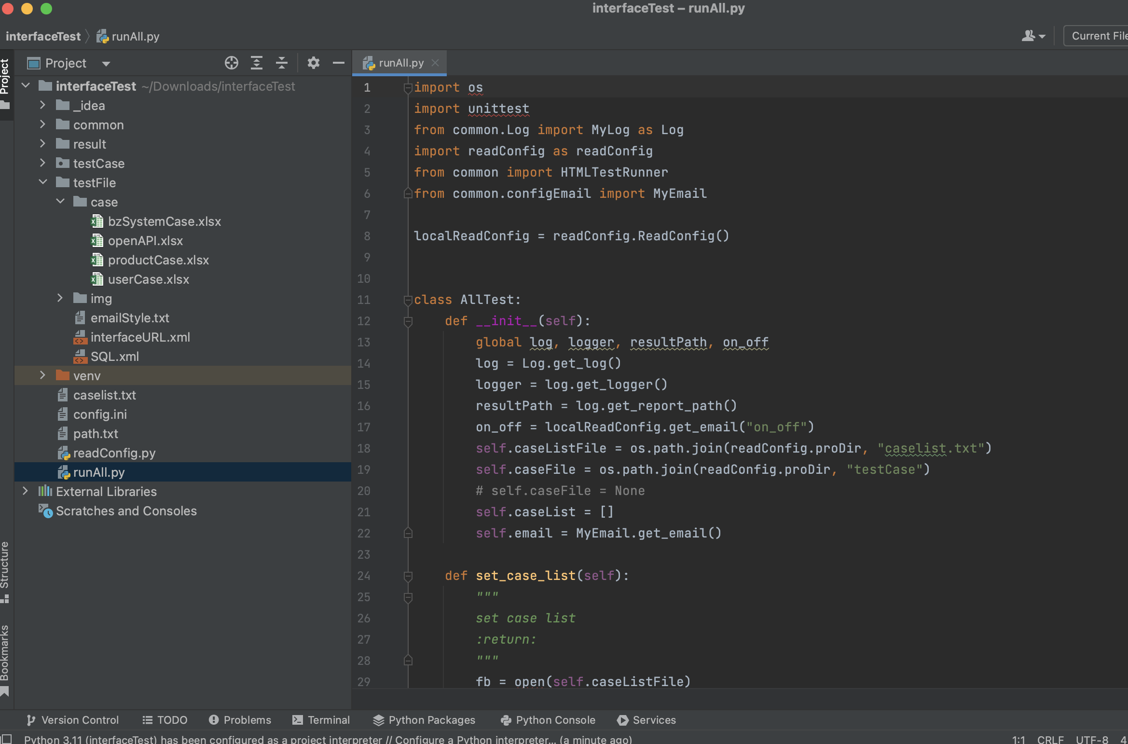The width and height of the screenshot is (1128, 744).
Task: Toggle fold marker at line 24 set_case_list
Action: 408,576
